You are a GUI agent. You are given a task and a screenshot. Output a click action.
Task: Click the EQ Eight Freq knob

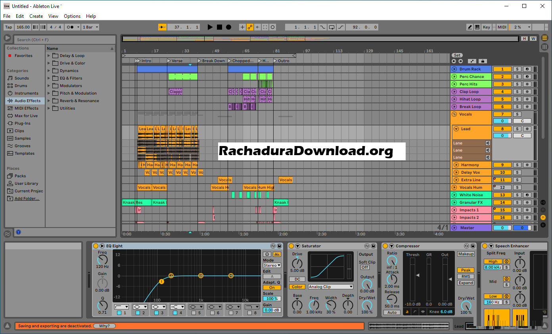point(102,260)
